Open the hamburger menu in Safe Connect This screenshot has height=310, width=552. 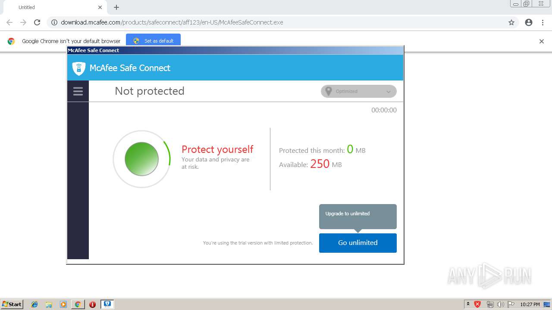click(x=78, y=91)
